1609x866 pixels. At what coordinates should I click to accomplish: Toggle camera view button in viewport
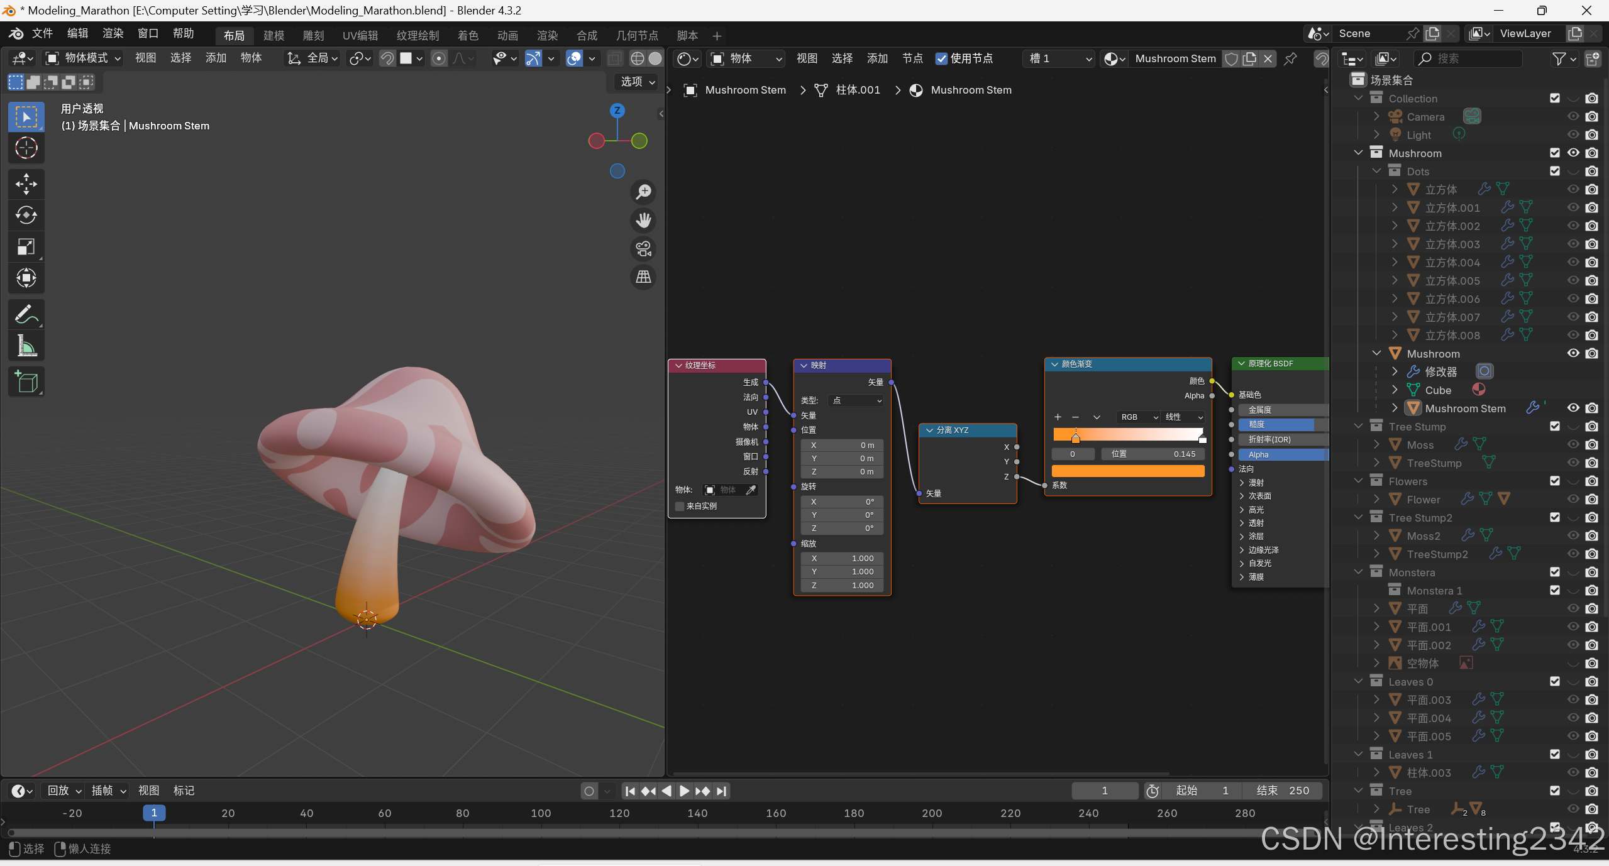(x=643, y=249)
